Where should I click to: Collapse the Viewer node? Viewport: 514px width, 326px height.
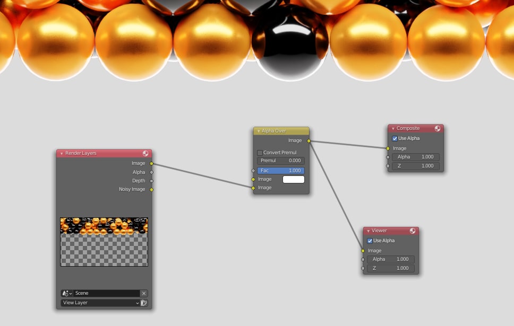pos(368,231)
